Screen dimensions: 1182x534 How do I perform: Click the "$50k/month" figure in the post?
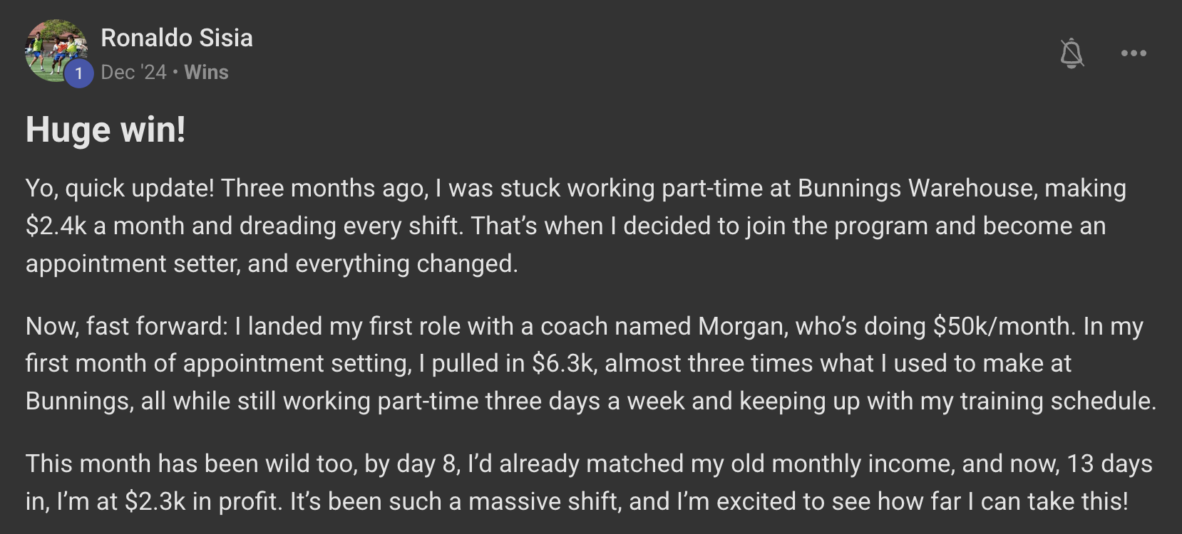[1003, 326]
